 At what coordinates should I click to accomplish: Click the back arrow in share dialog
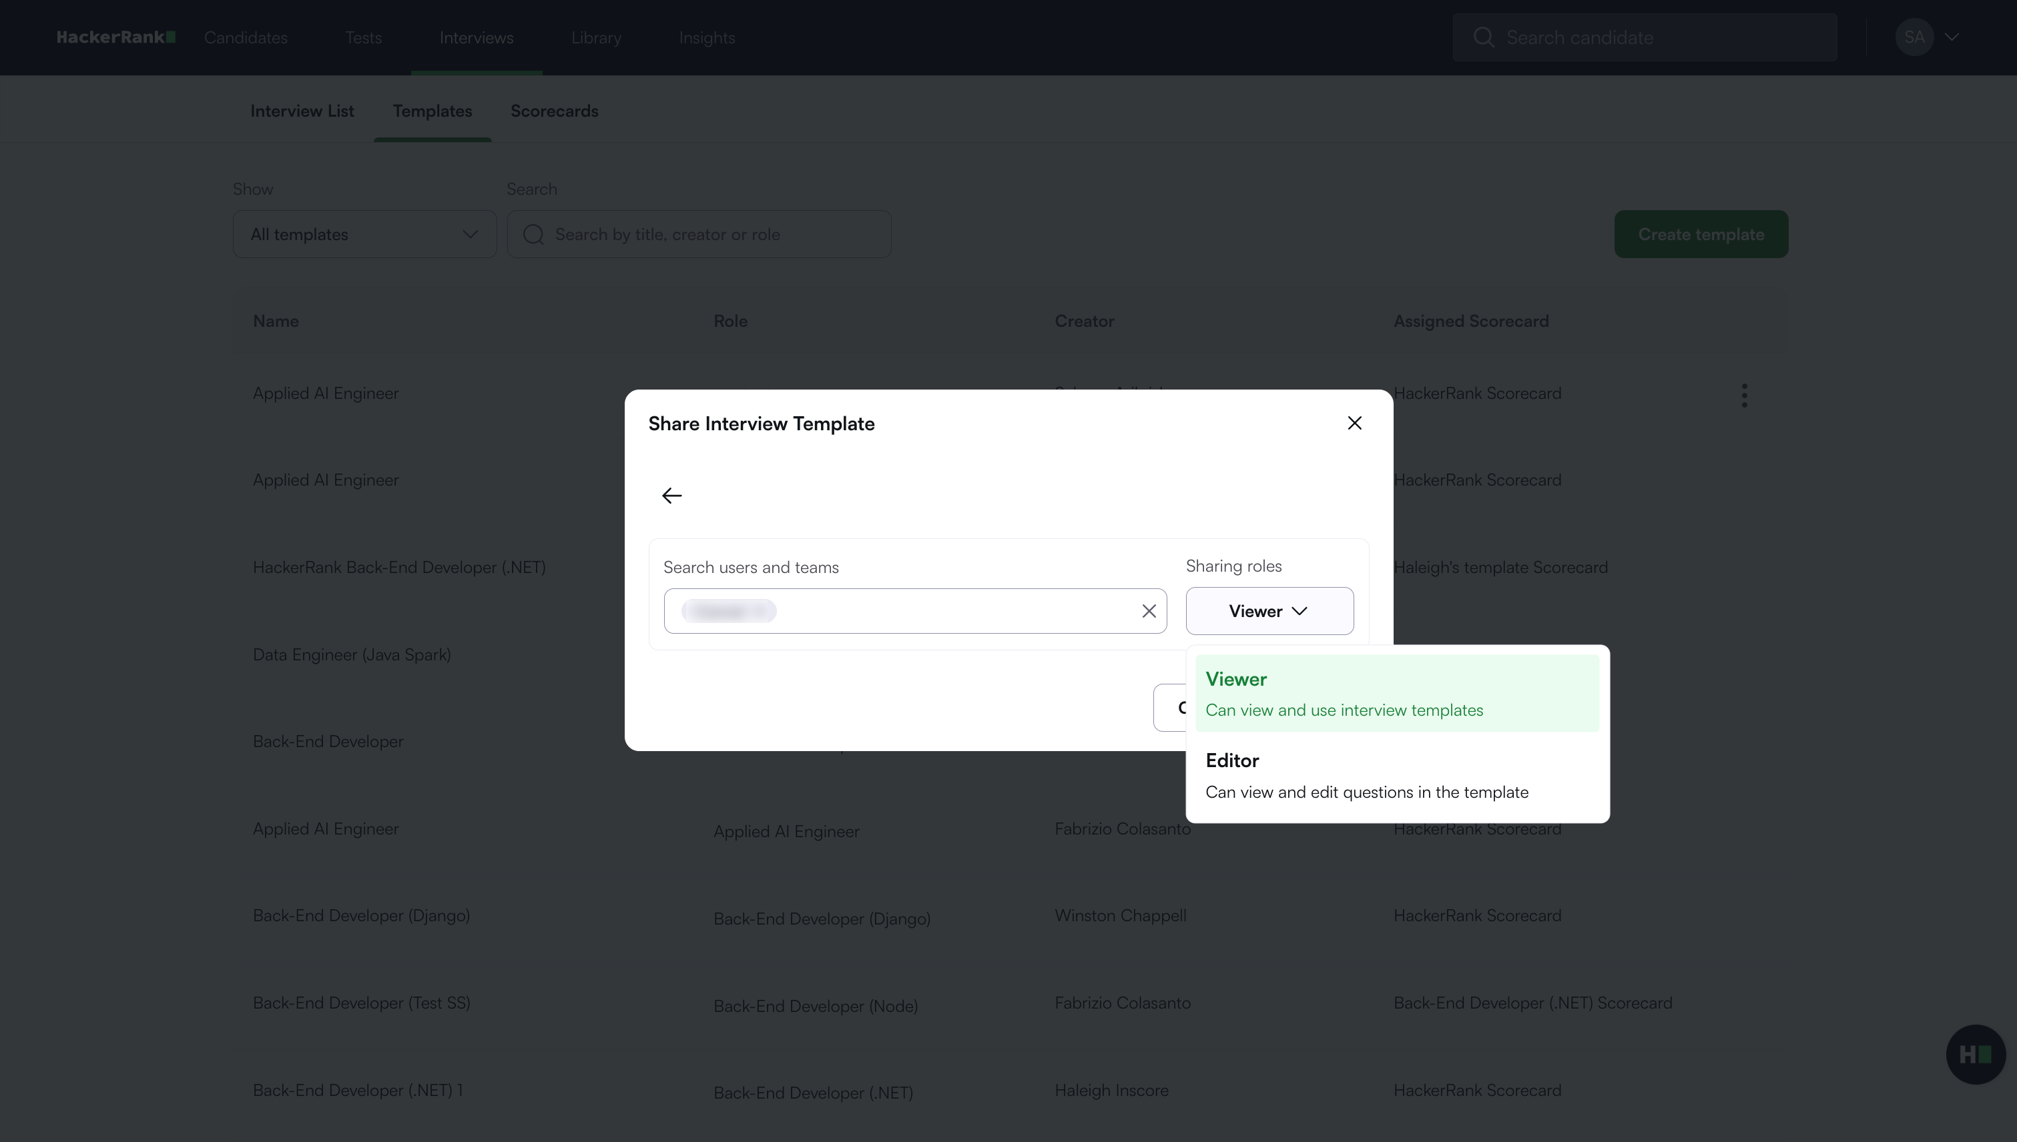672,496
